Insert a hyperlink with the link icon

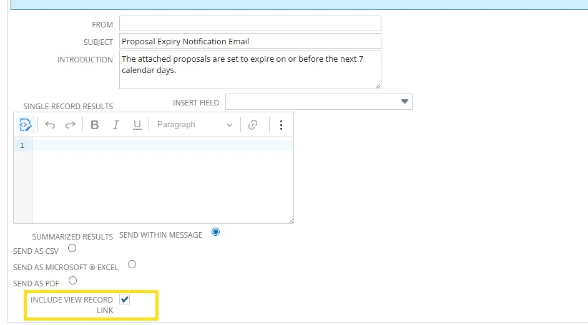point(253,125)
